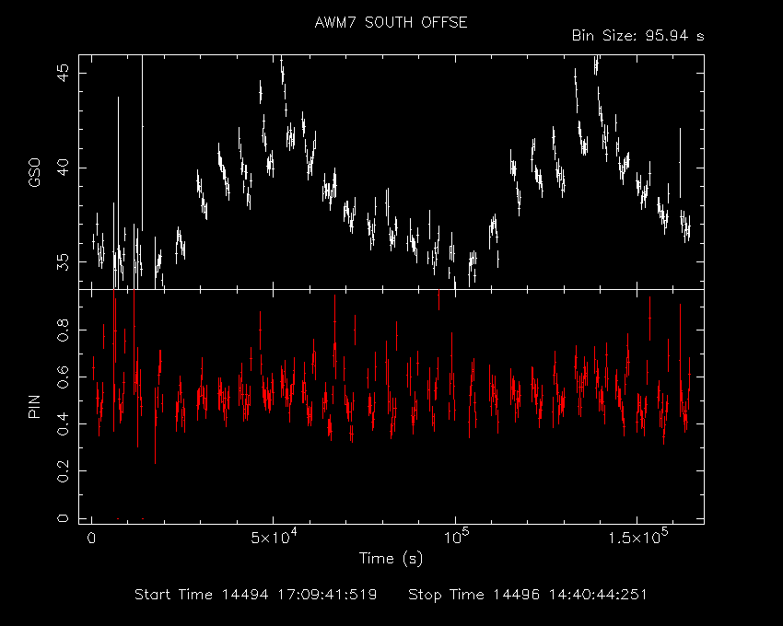The height and width of the screenshot is (626, 783).
Task: Click the PIN axis tick label 0
Action: point(63,518)
